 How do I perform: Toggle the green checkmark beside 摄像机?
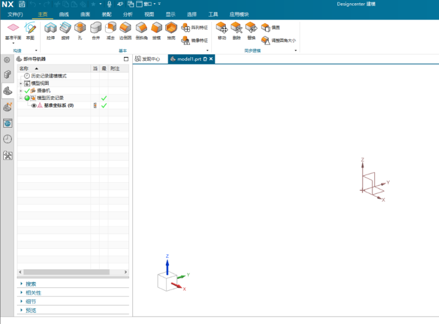(27, 90)
